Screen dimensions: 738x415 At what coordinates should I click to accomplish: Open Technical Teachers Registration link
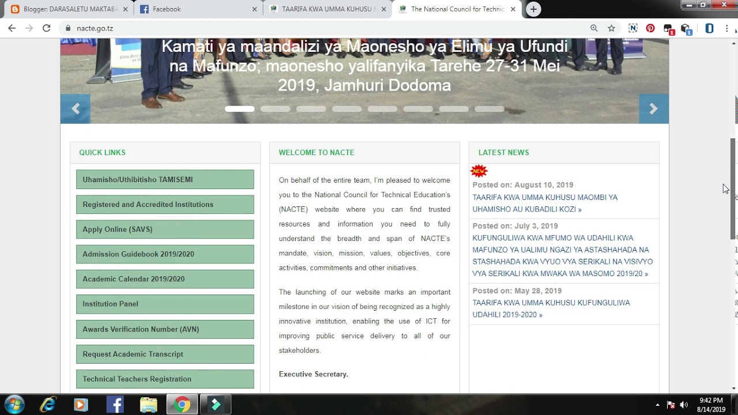click(165, 379)
